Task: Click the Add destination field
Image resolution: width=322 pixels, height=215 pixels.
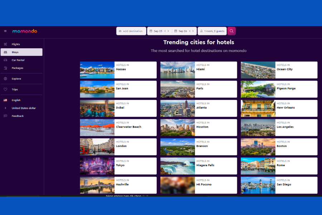Action: pyautogui.click(x=131, y=31)
